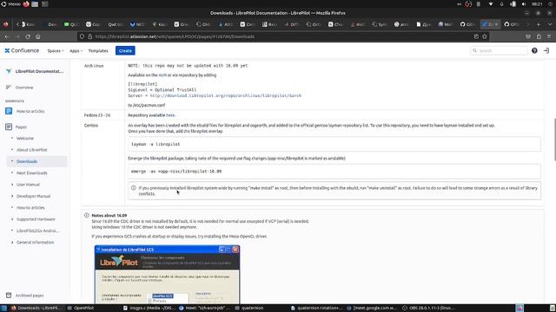Switch to the NES browser tab

137,24
